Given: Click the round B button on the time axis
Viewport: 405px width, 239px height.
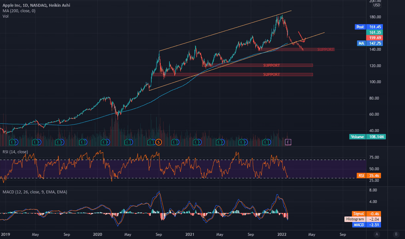Looking at the screenshot, I should pos(396,234).
